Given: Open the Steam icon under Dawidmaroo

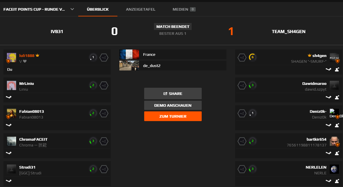Looking at the screenshot, I should [328, 97].
